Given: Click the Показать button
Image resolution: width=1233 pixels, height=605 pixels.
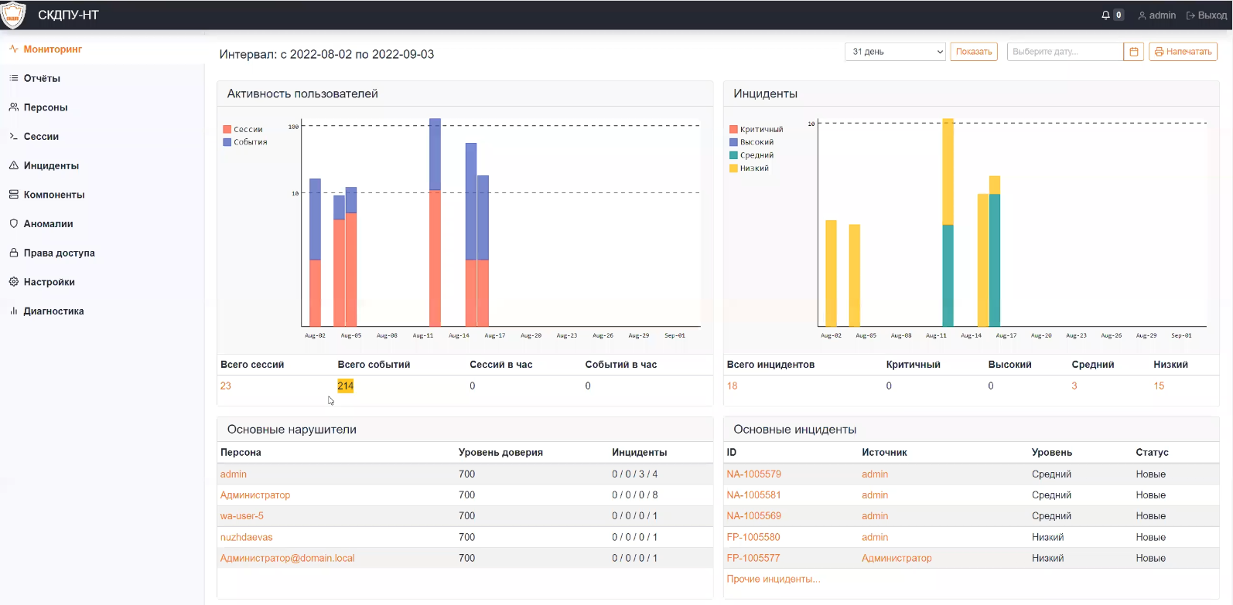Looking at the screenshot, I should 974,52.
